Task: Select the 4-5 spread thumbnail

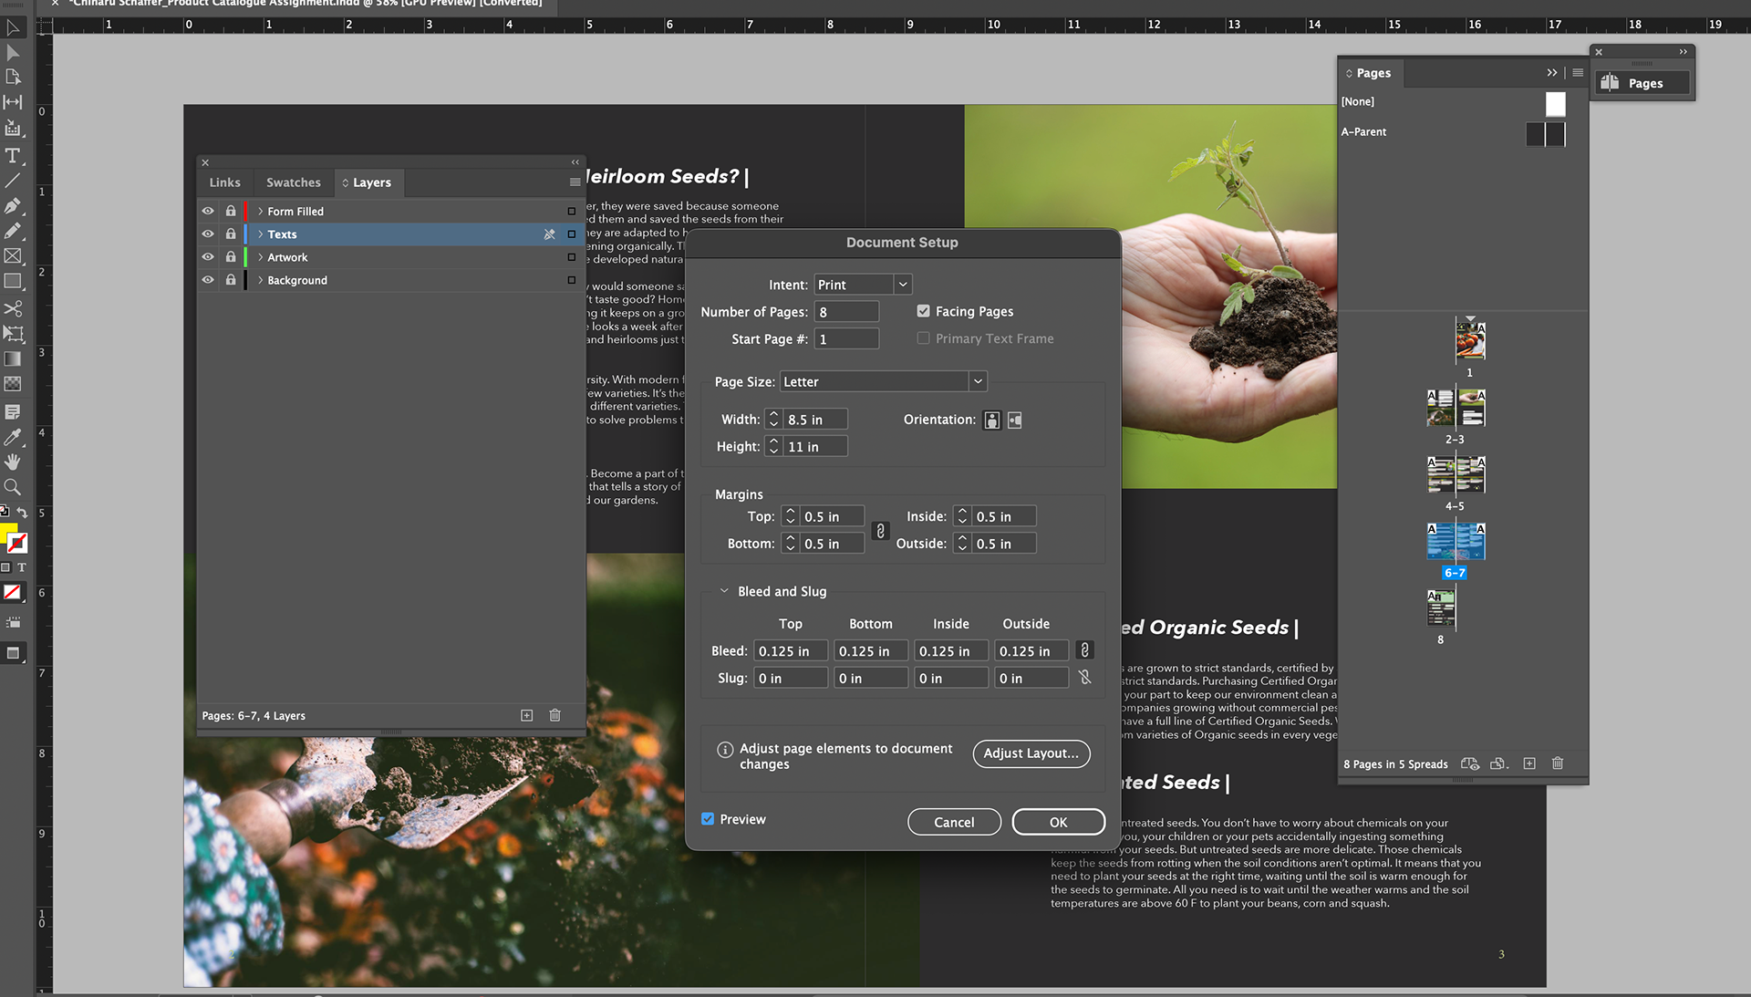Action: (1456, 474)
